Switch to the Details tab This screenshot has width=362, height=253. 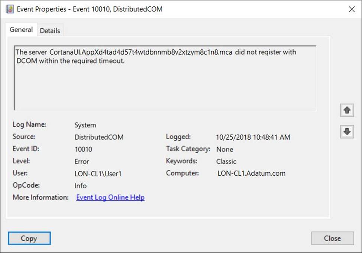(x=50, y=31)
